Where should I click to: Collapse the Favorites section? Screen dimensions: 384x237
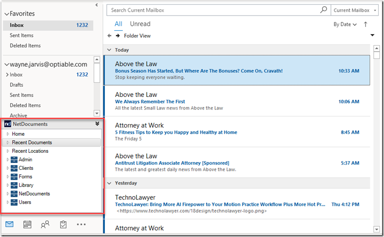(7, 14)
